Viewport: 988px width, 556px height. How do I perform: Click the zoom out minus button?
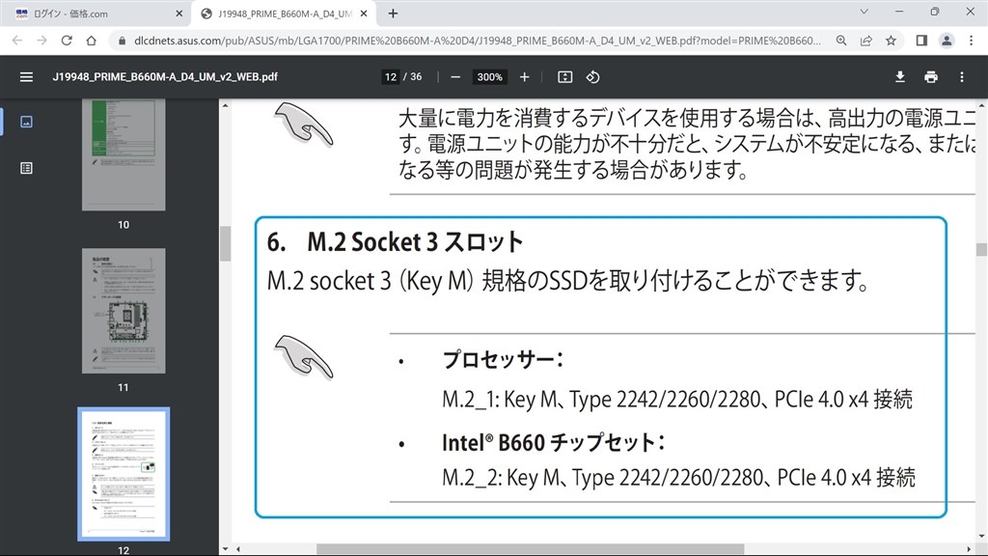tap(455, 77)
